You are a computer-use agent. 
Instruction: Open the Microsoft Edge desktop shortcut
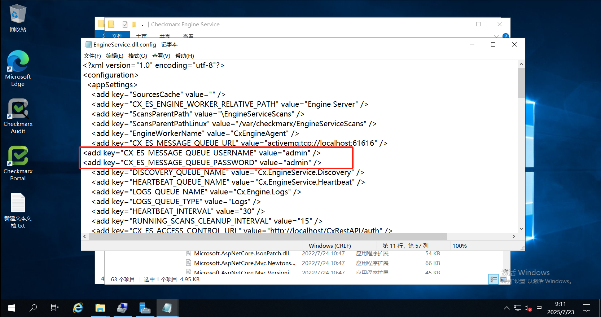[x=18, y=69]
